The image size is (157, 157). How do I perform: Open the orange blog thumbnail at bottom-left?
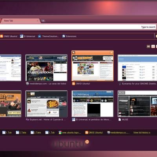11,104
